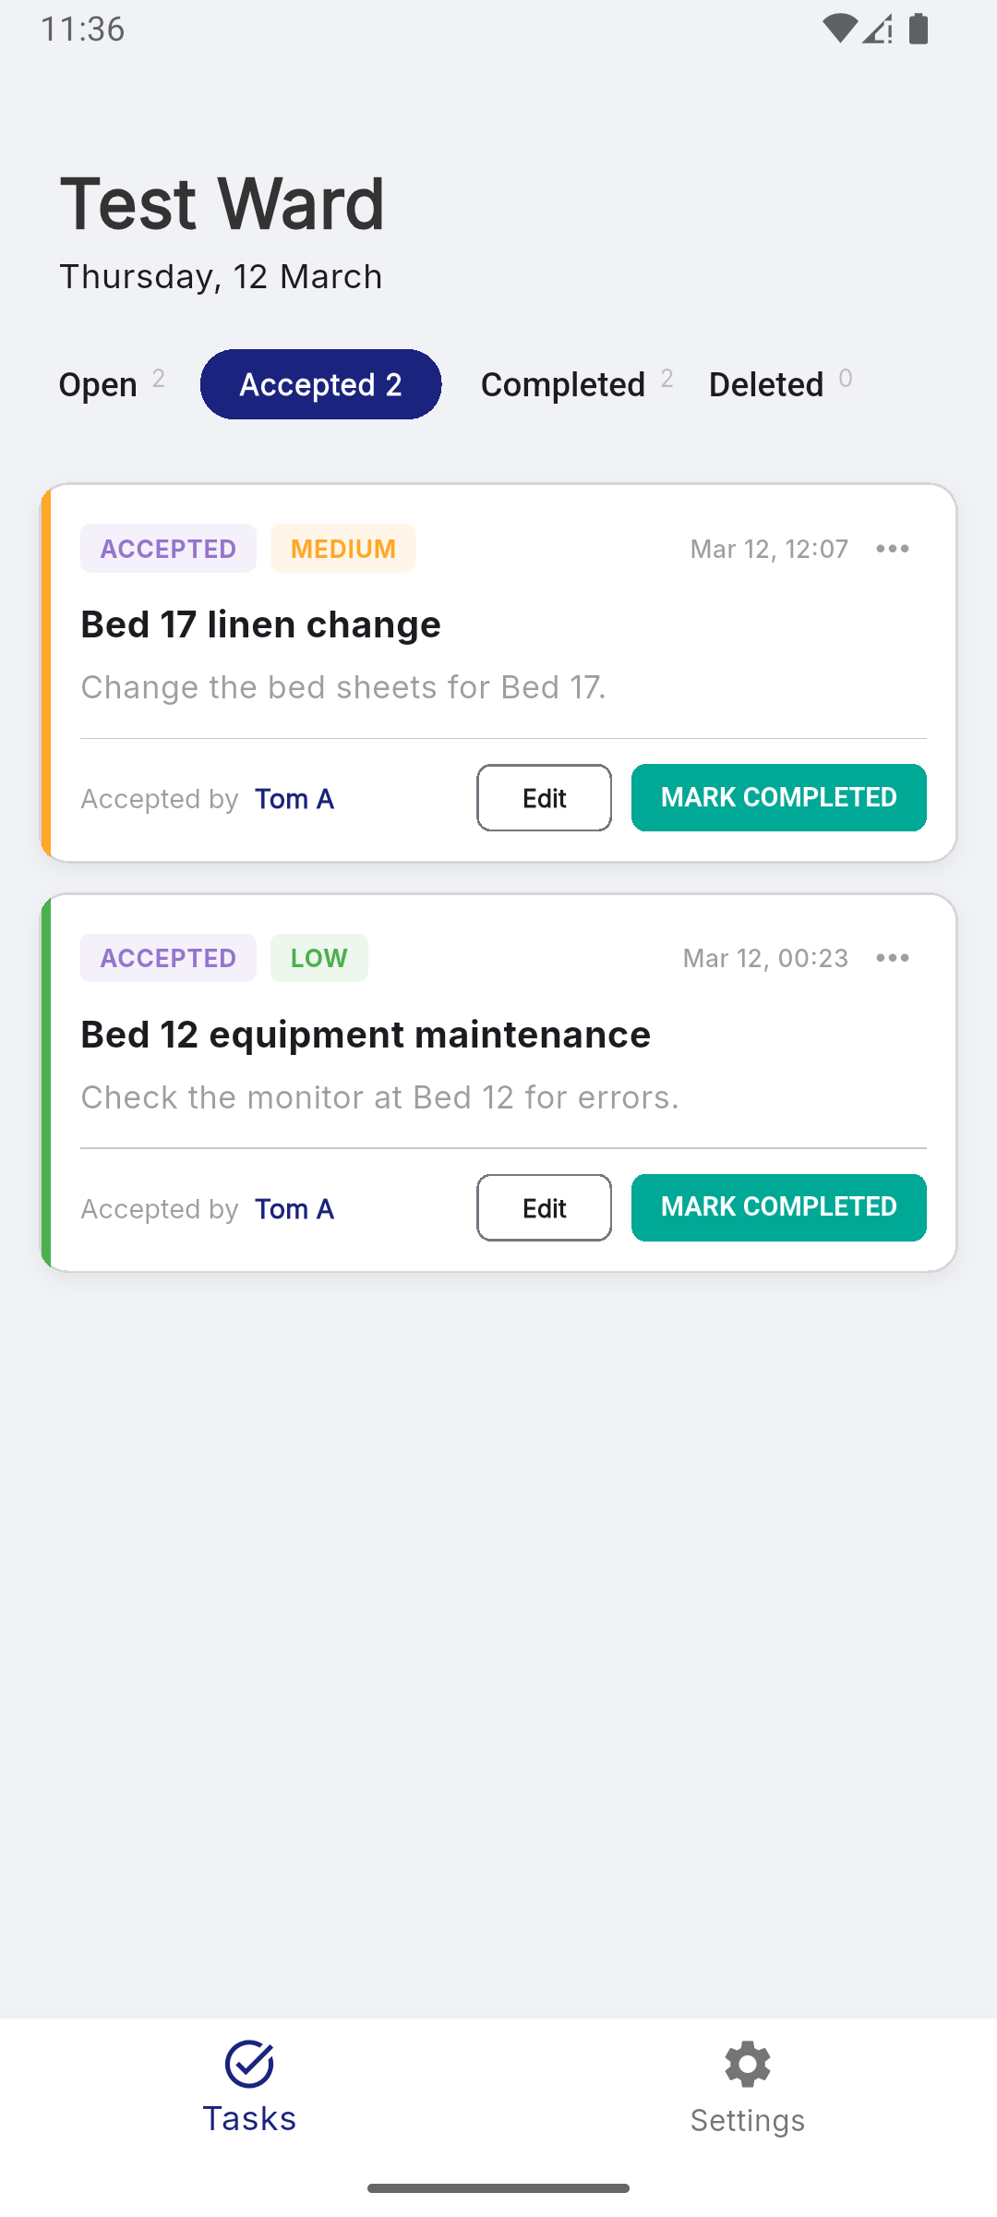
Task: Open Tom A profile on the linen change task
Action: click(294, 798)
